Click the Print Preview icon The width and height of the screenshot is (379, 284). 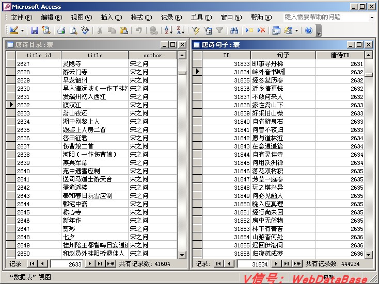(73, 30)
